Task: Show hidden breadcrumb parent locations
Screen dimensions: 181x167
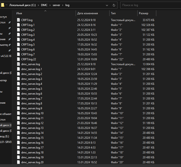Action: tap(7, 5)
